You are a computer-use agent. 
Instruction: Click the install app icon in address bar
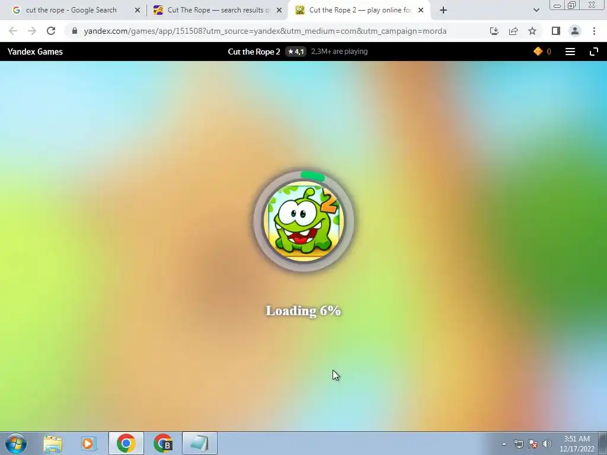click(x=494, y=31)
